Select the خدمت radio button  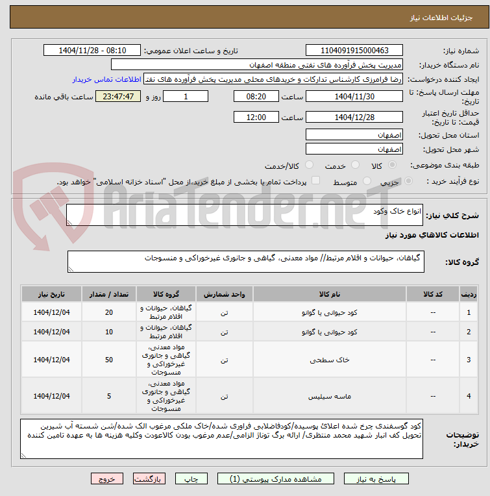click(x=355, y=165)
